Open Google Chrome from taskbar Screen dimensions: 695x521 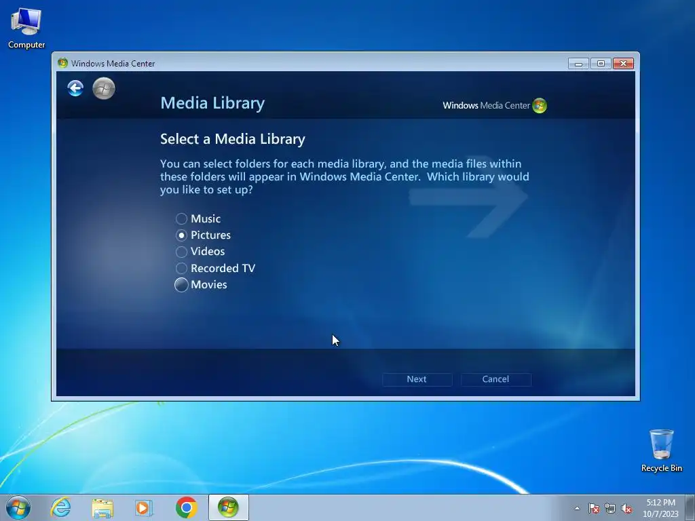click(186, 507)
